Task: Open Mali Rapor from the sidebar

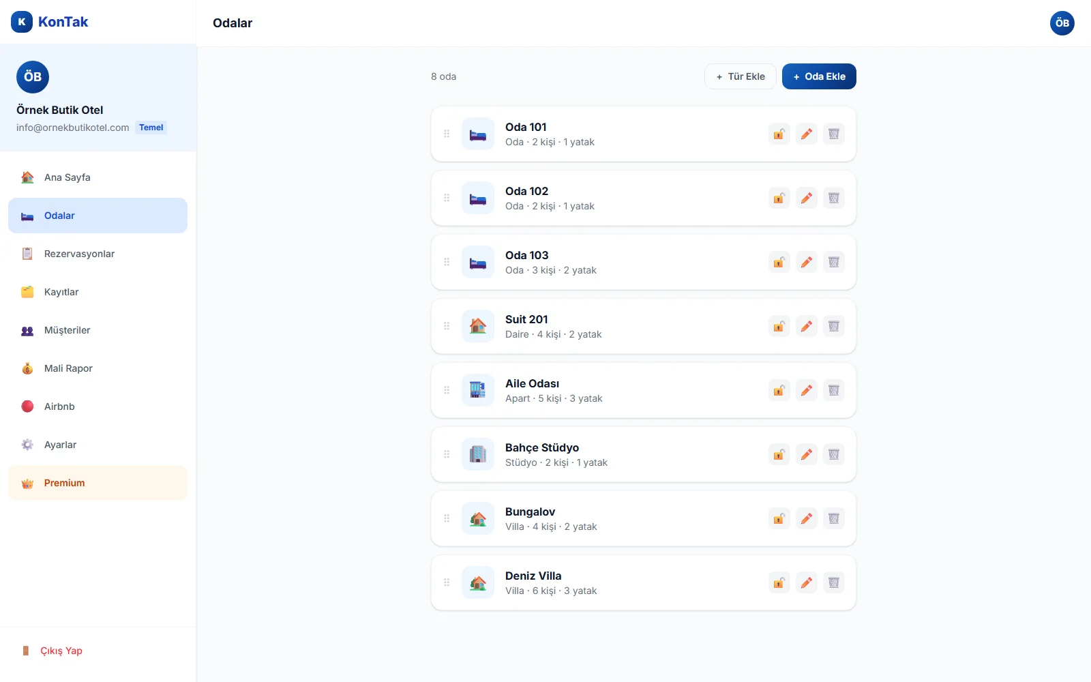Action: coord(98,368)
